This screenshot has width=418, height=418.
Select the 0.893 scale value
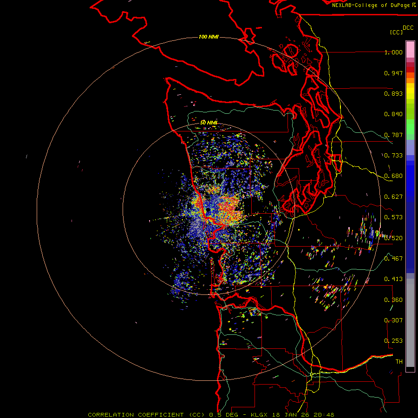(x=393, y=93)
